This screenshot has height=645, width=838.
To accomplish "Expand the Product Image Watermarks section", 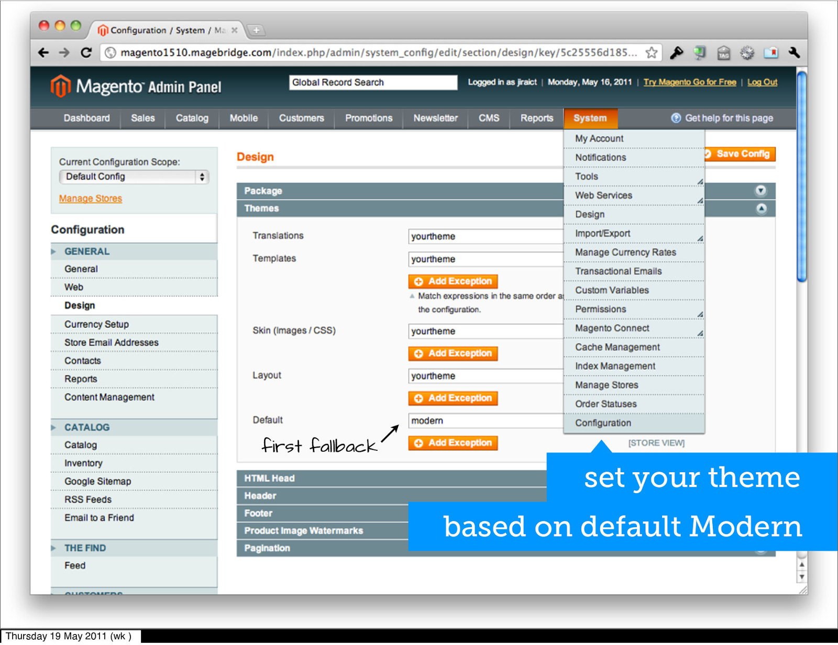I will [323, 531].
